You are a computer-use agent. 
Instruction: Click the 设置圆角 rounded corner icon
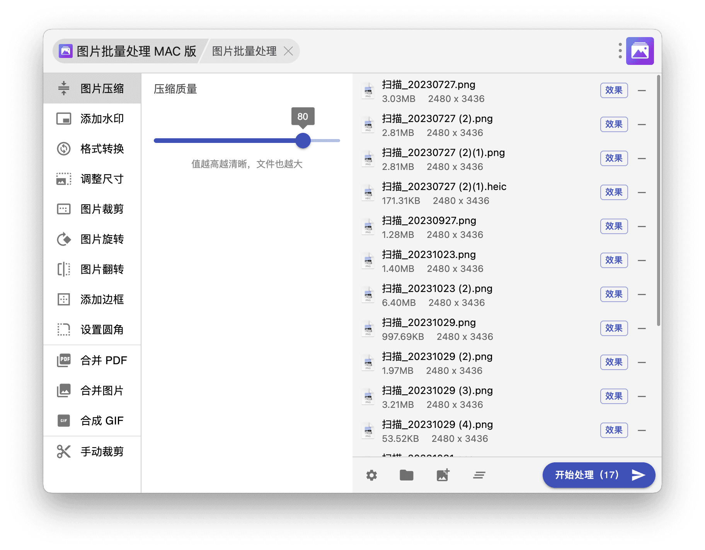tap(64, 329)
